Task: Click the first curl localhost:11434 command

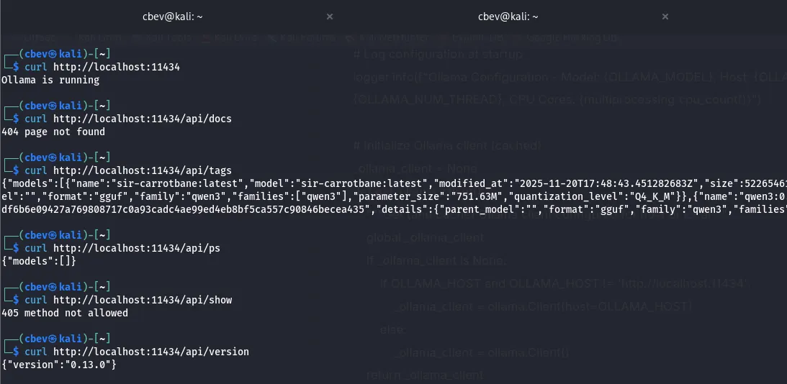Action: pyautogui.click(x=102, y=67)
